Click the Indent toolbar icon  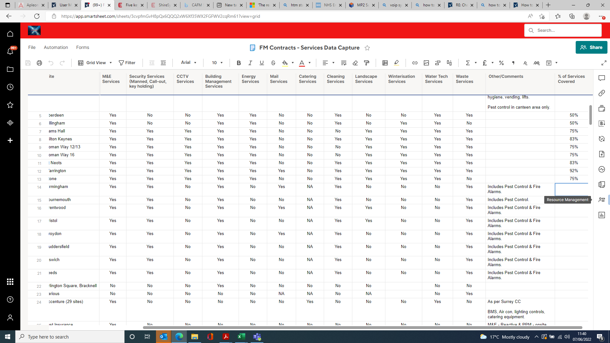coord(163,63)
